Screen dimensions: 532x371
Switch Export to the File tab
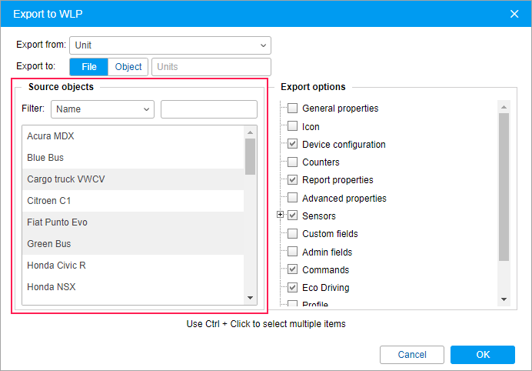point(88,67)
